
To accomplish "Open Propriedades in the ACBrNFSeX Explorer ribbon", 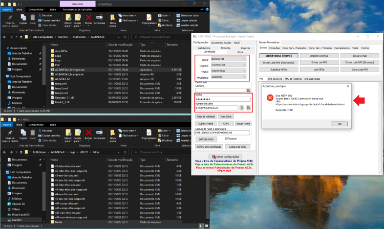I will (149, 19).
